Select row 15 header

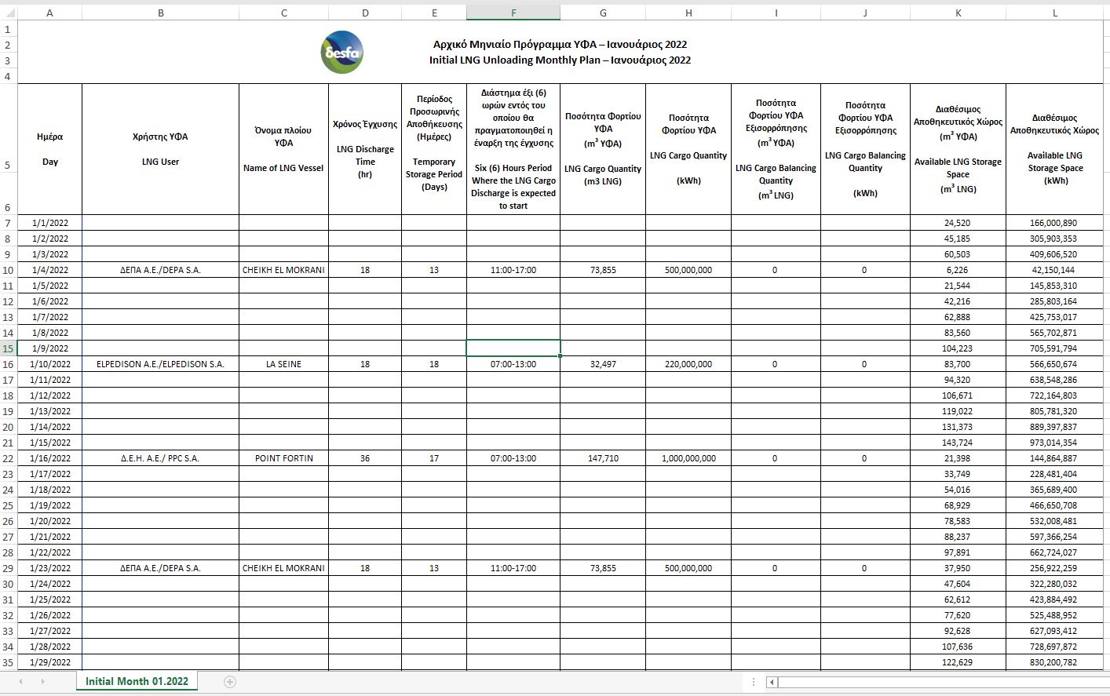coord(8,348)
